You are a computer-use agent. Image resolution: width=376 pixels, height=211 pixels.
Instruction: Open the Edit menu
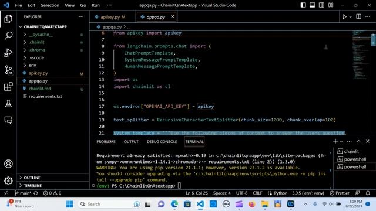31,5
